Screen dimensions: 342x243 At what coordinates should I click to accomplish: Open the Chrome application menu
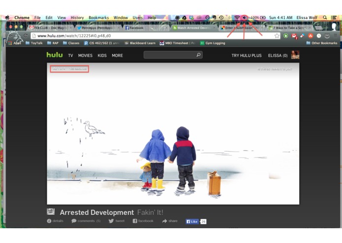point(22,18)
